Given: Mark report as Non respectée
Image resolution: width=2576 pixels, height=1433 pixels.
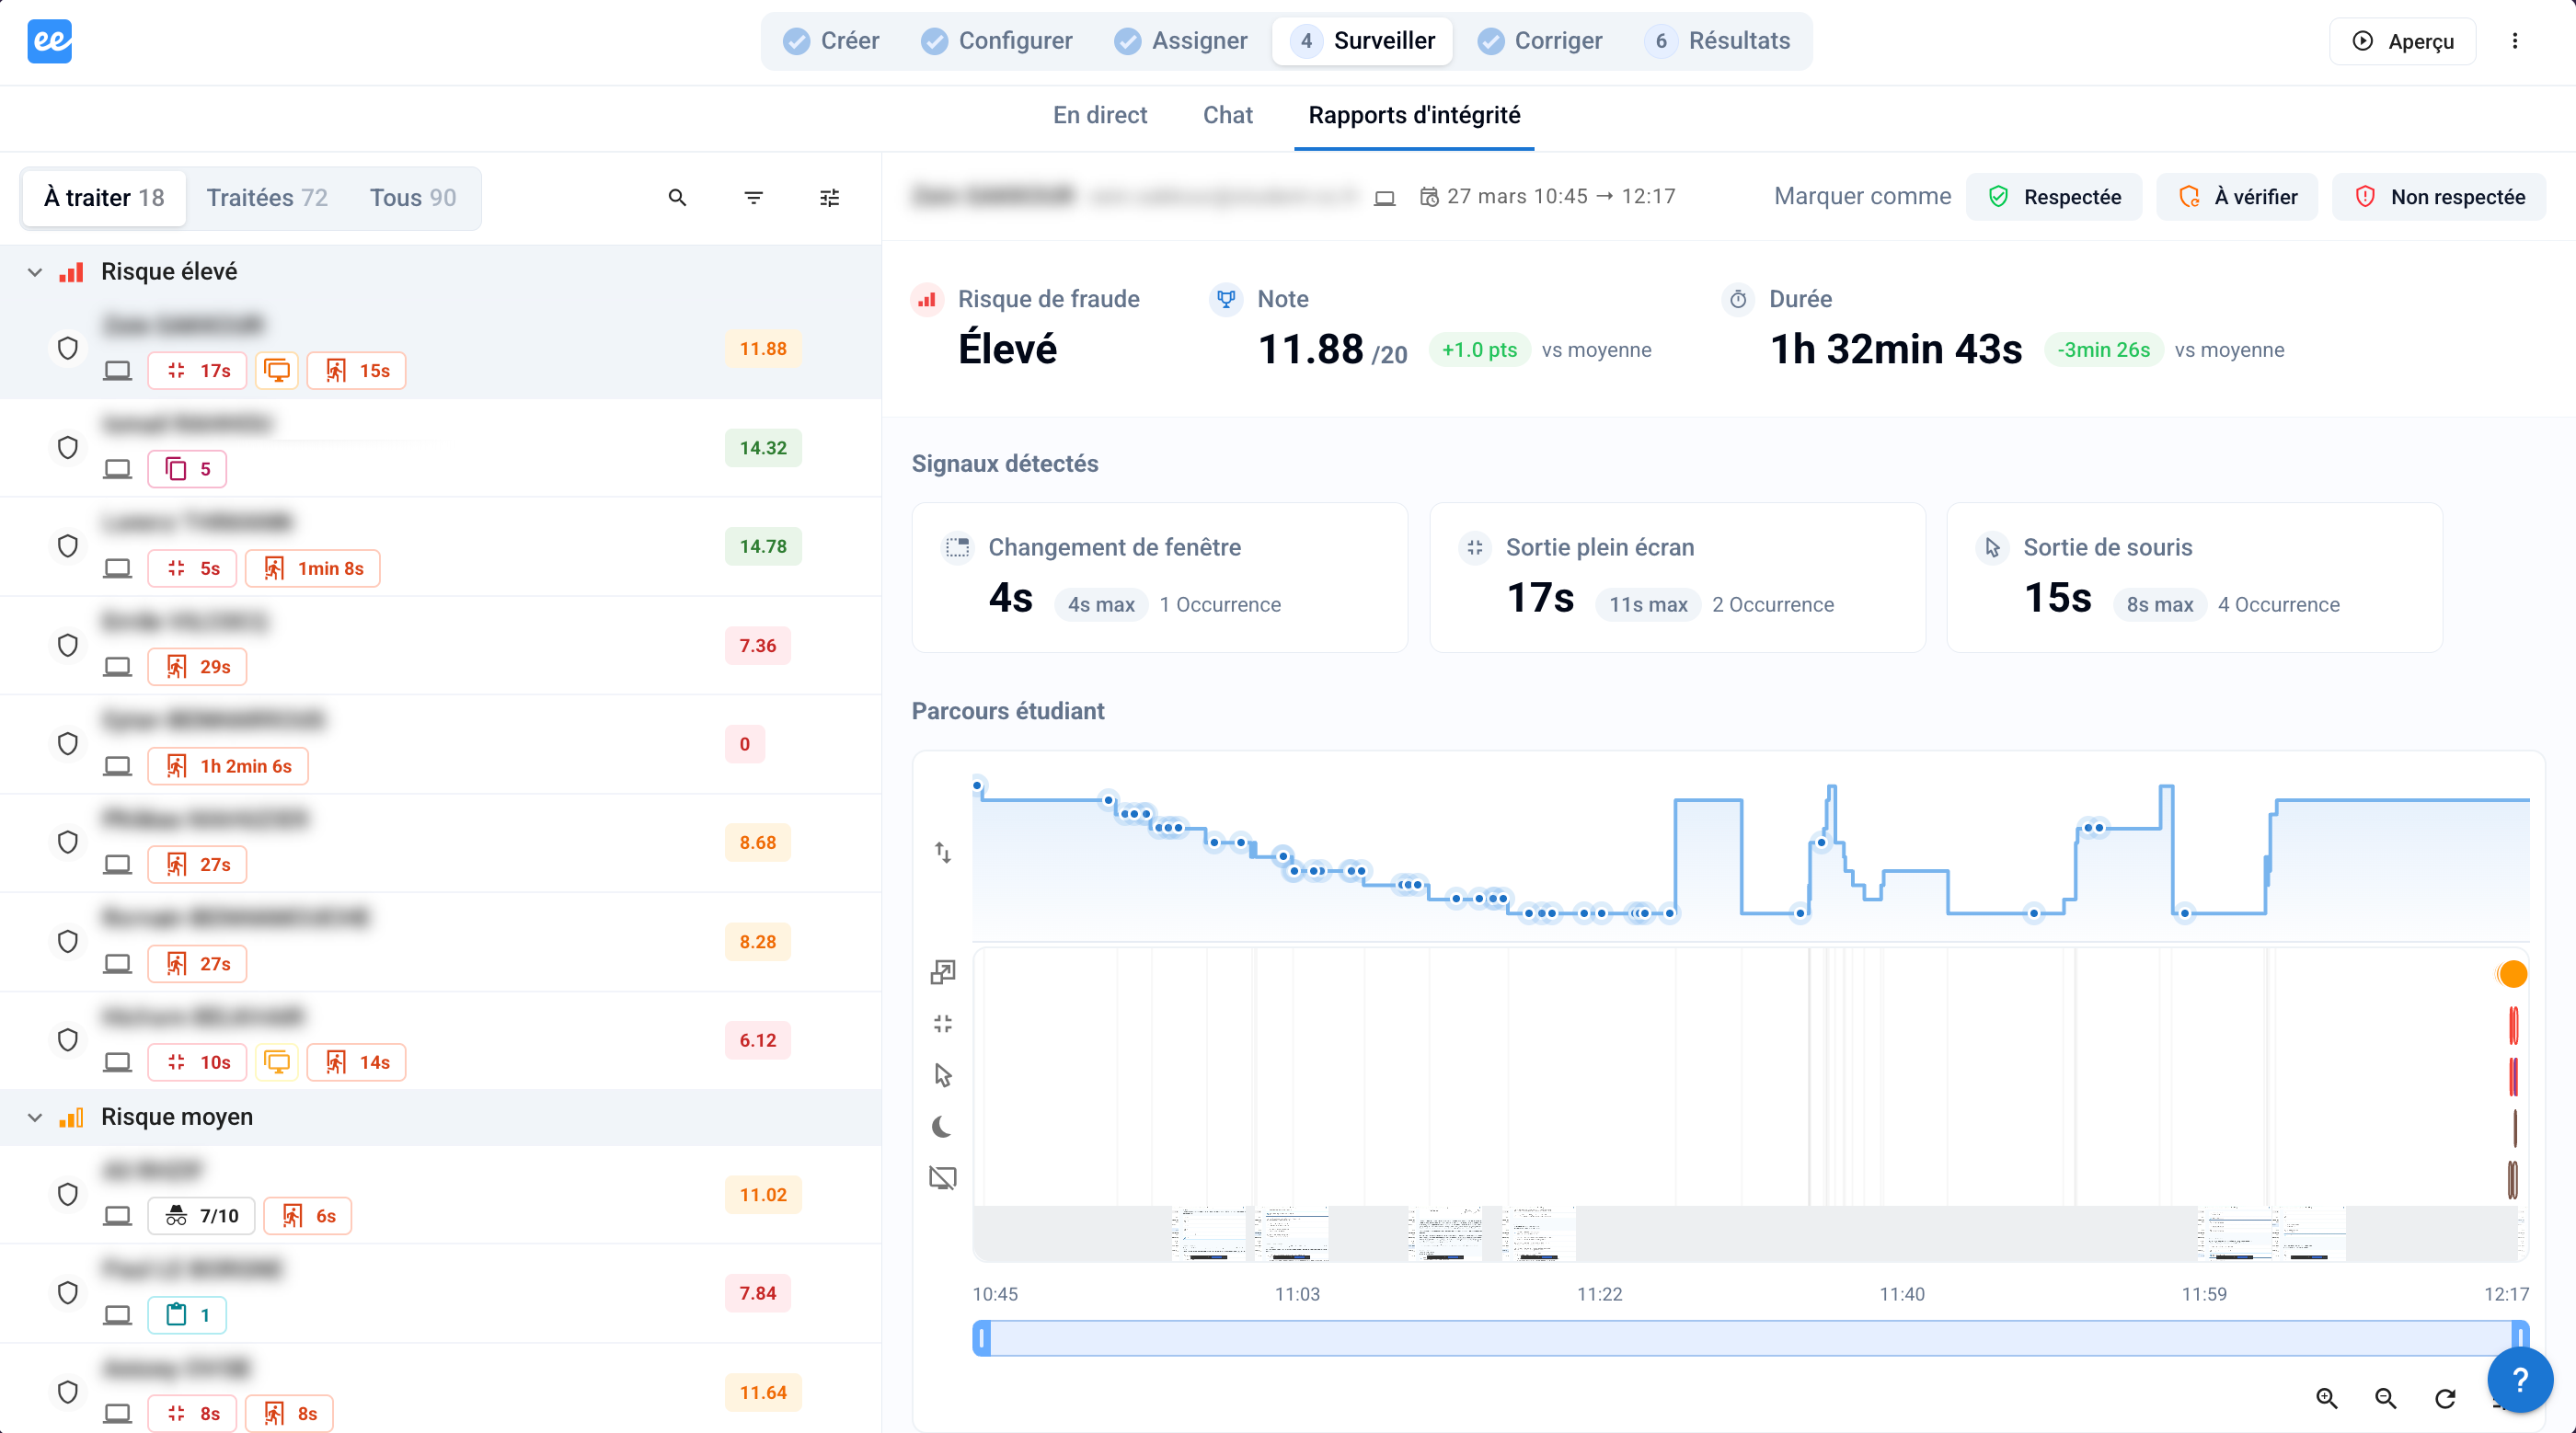Looking at the screenshot, I should click(x=2439, y=197).
